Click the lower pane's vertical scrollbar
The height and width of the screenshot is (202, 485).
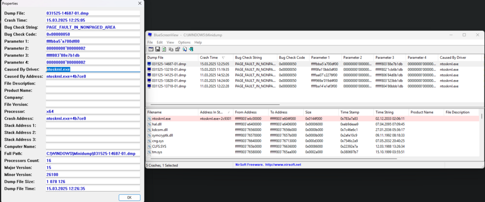(482, 117)
